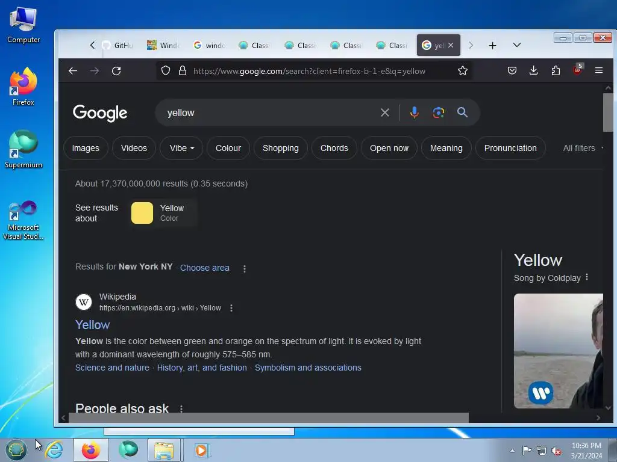
Task: Select the Pronunciation filter chip
Action: tap(510, 148)
